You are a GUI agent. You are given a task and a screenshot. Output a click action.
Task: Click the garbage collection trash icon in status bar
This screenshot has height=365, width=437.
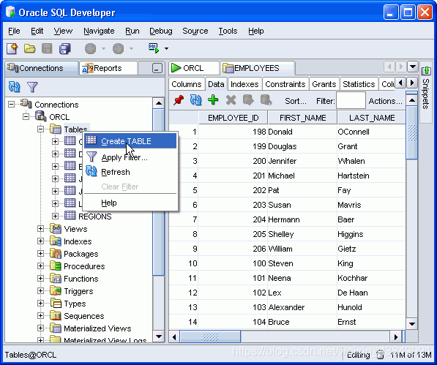[x=380, y=355]
